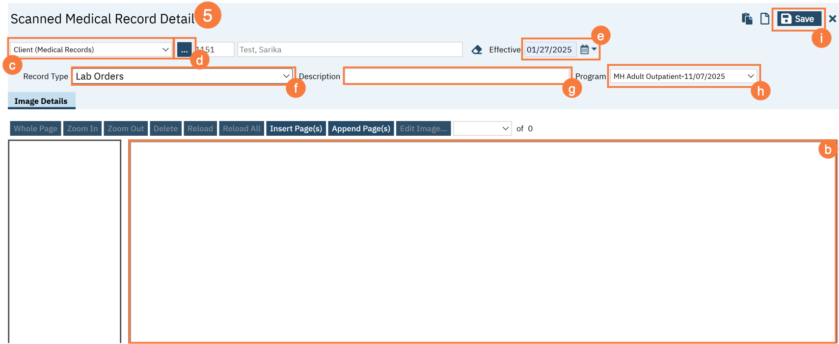Click the client name field Test, Sarika

click(x=350, y=49)
